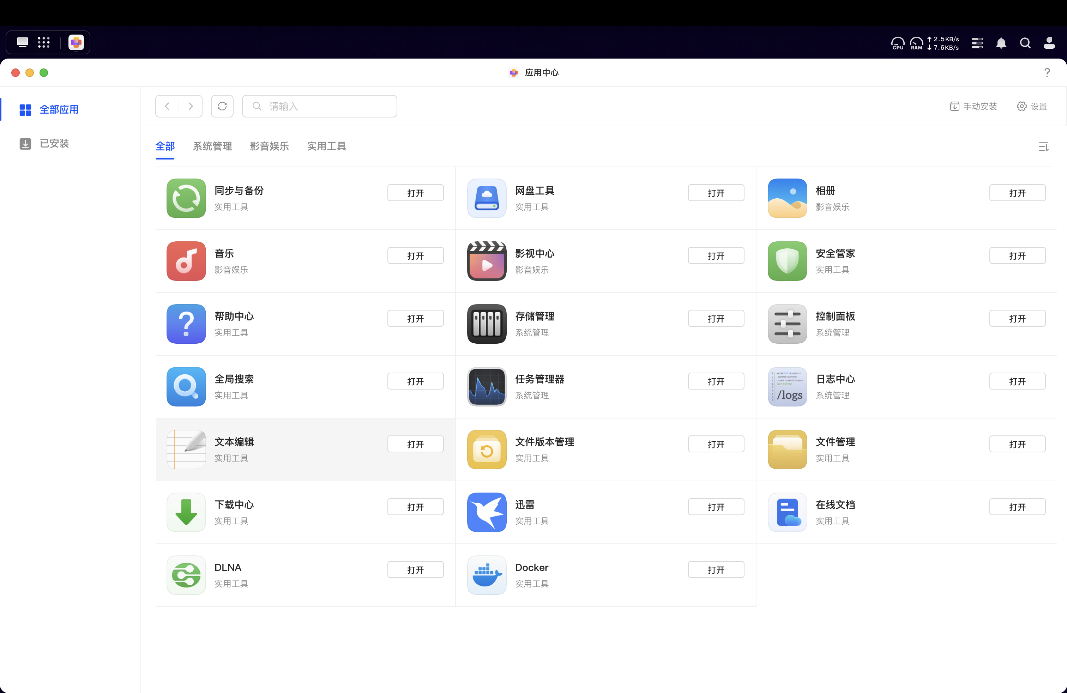Screen dimensions: 1067x693
Task: Switch to the 影音娱乐 tab
Action: 269,146
